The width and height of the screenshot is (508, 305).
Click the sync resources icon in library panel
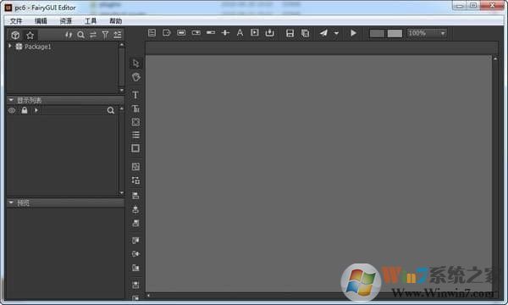(x=69, y=35)
